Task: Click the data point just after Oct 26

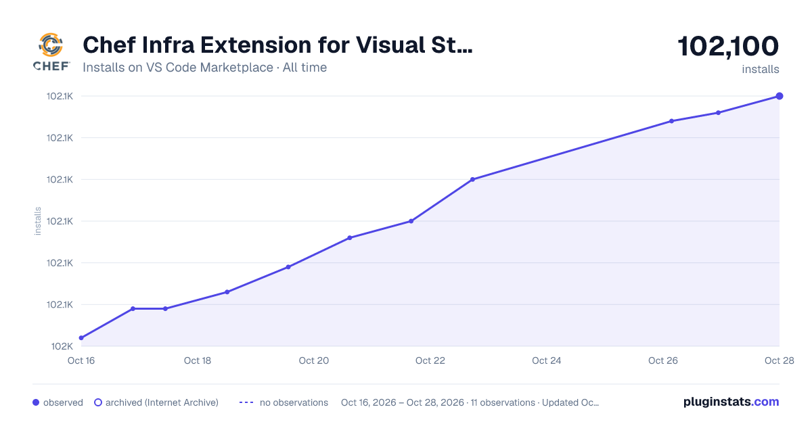Action: coord(671,121)
